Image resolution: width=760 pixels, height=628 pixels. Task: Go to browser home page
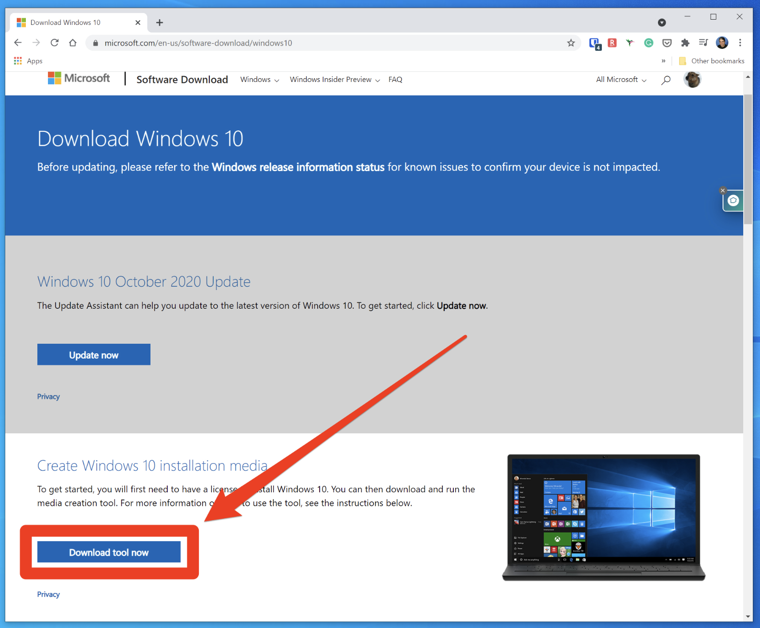pyautogui.click(x=73, y=43)
